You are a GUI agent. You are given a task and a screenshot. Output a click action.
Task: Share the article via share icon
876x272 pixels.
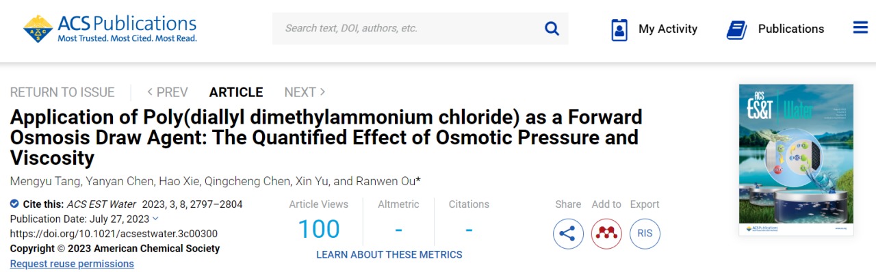click(x=568, y=234)
